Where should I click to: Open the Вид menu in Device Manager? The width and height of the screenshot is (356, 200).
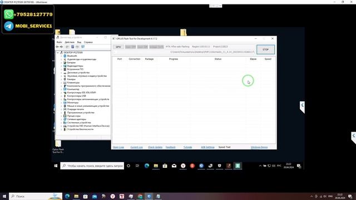point(79,42)
